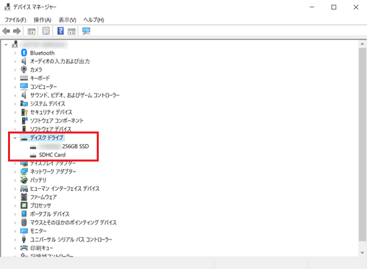Viewport: 367px width, 269px height.
Task: Click the Back arrow toolbar icon
Action: click(6, 31)
